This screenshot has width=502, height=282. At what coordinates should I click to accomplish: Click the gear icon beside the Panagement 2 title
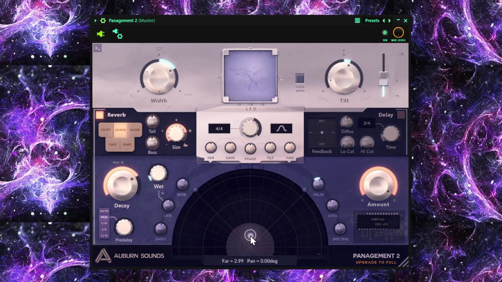coord(103,20)
